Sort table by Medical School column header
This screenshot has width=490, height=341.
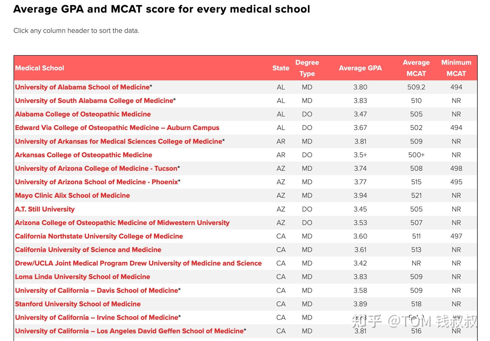coord(39,68)
